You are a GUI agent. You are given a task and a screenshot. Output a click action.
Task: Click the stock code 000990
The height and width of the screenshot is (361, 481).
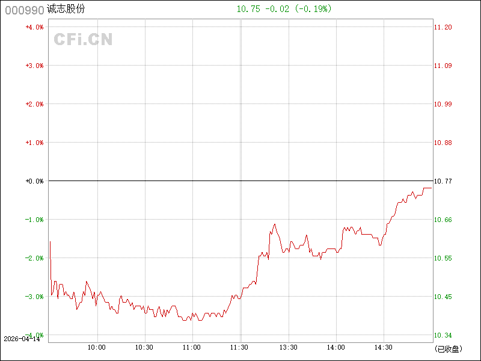tap(23, 10)
